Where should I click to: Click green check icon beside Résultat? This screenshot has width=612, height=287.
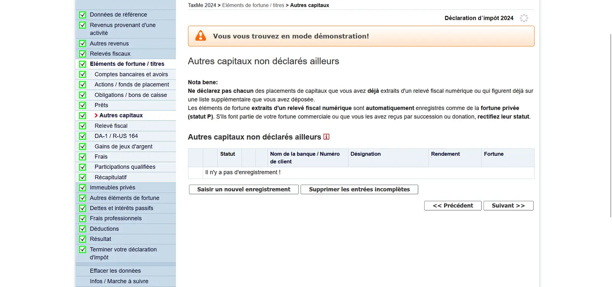pos(83,239)
